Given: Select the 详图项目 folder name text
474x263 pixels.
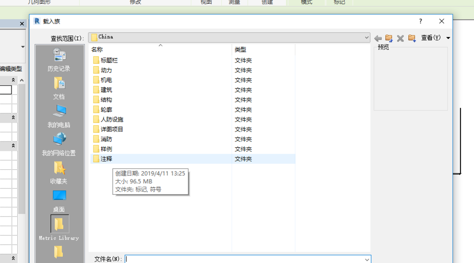Looking at the screenshot, I should tap(112, 129).
